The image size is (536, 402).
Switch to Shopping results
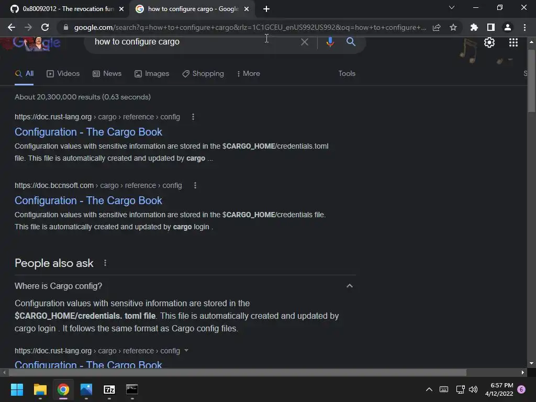tap(203, 73)
